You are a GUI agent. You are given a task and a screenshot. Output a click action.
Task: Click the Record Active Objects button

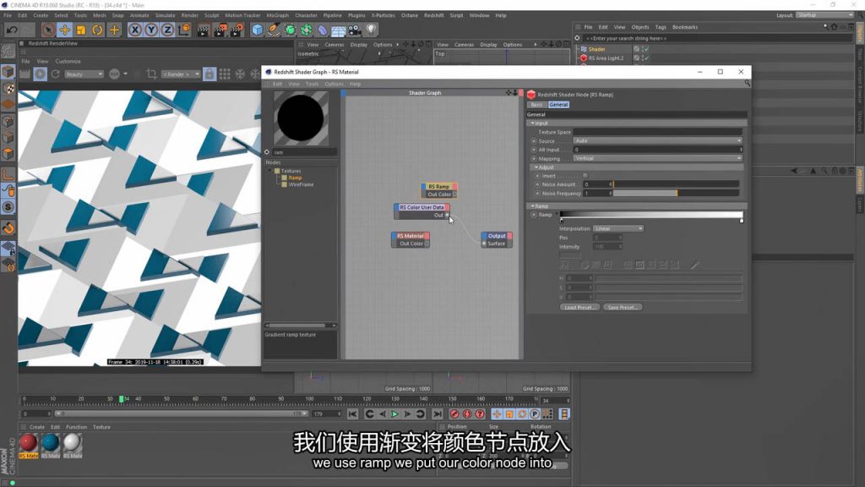pos(454,414)
